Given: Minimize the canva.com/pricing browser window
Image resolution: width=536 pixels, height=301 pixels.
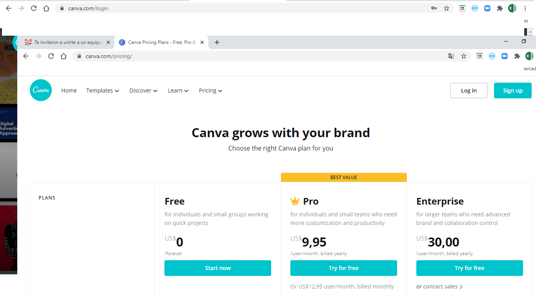Looking at the screenshot, I should (x=506, y=42).
